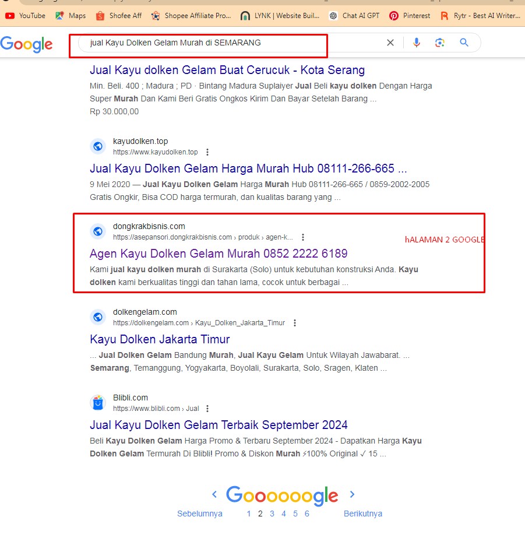Click the dolkengelam.com Kayu_Dolken_Jakarta_Timur URL breadcrumb
The image size is (525, 538).
tap(199, 323)
